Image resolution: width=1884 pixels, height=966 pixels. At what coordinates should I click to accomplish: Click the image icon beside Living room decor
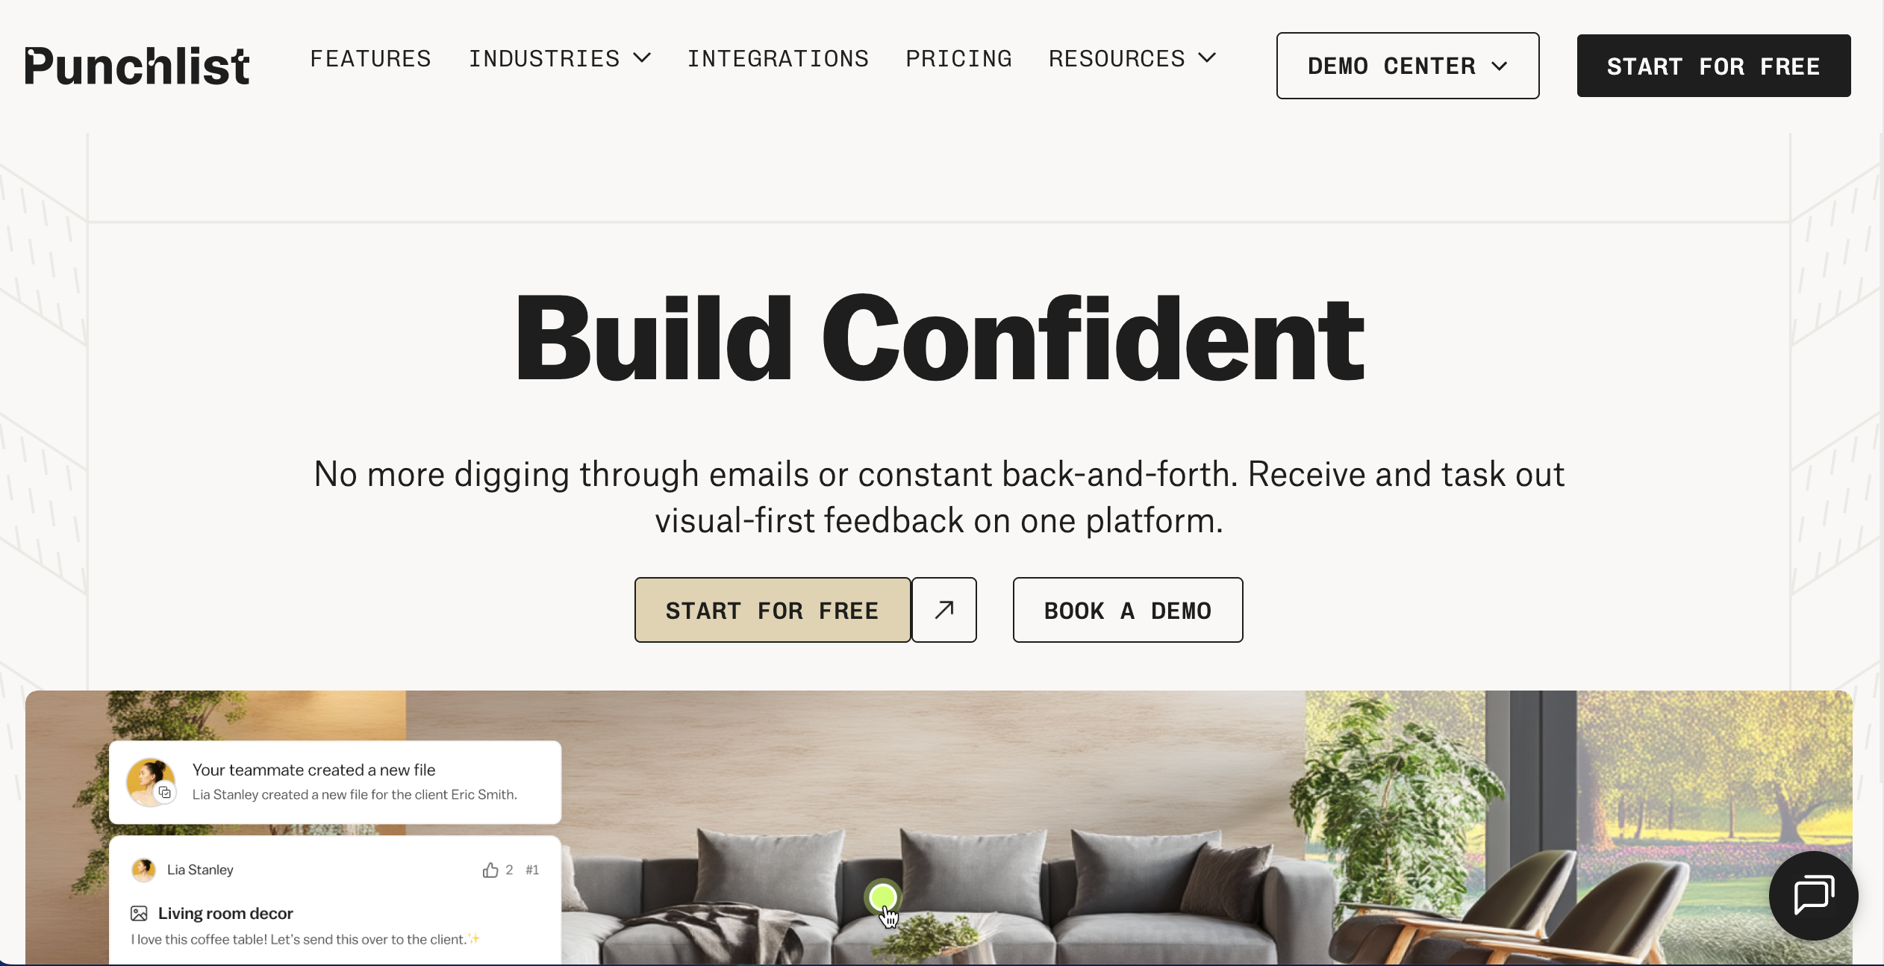pyautogui.click(x=139, y=913)
